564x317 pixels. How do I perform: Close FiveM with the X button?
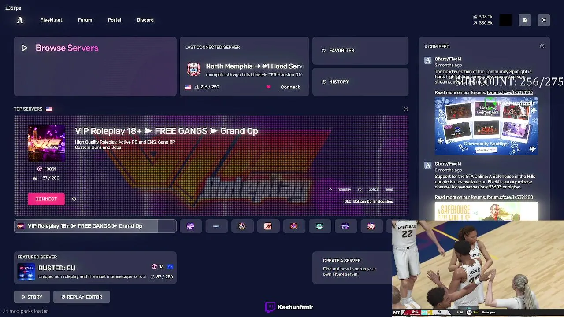point(544,20)
